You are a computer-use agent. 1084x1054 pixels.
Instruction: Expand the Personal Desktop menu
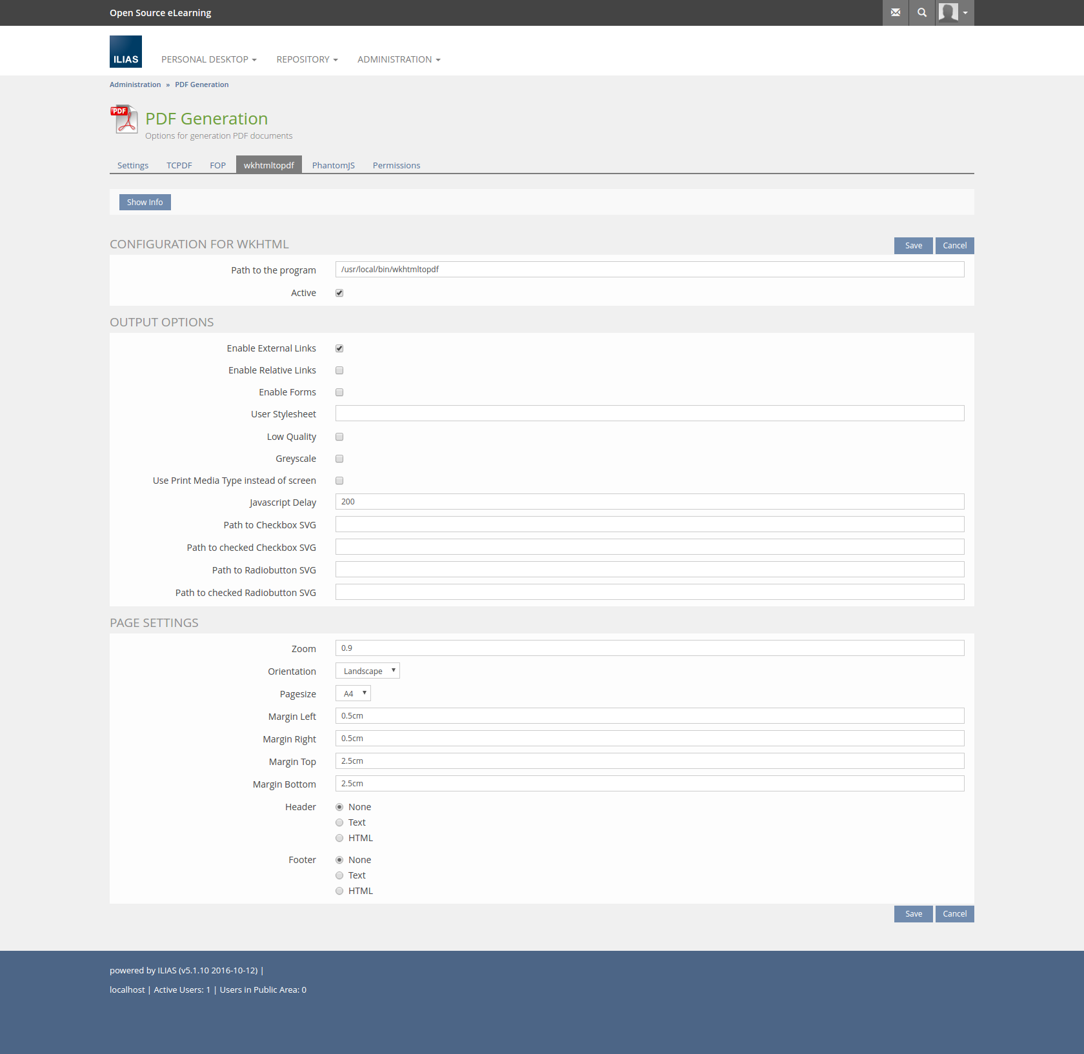[x=208, y=59]
